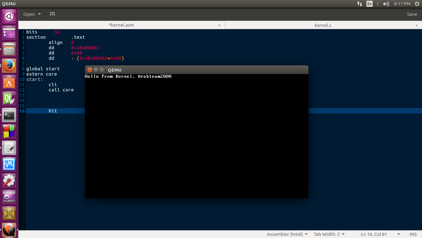This screenshot has height=238, width=422.
Task: Click the 'hlt' instruction on line 16
Action: point(53,111)
